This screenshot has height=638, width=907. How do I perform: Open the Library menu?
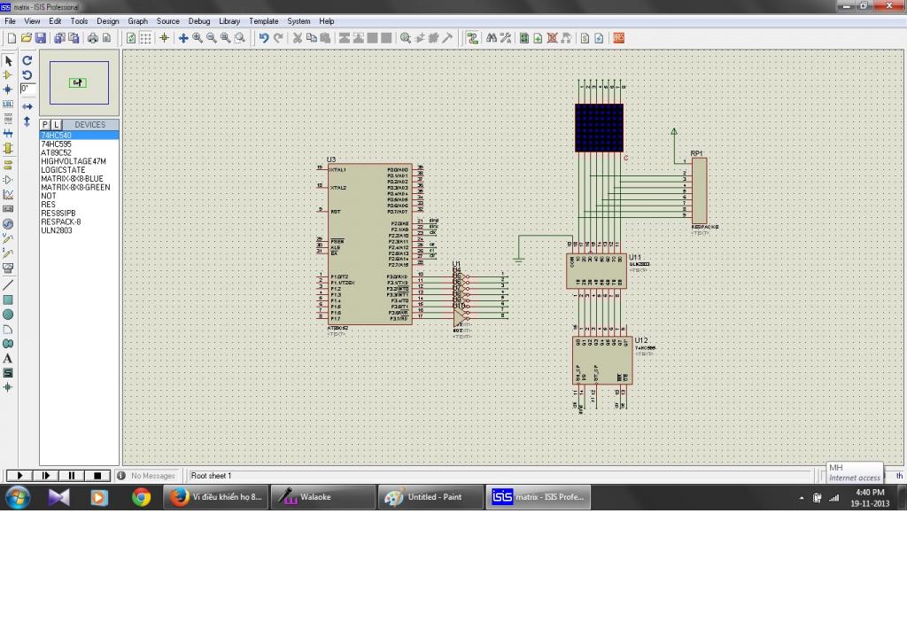pos(229,21)
